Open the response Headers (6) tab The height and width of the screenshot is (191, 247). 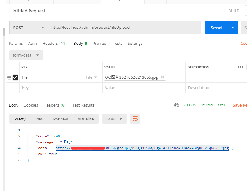[x=54, y=105]
